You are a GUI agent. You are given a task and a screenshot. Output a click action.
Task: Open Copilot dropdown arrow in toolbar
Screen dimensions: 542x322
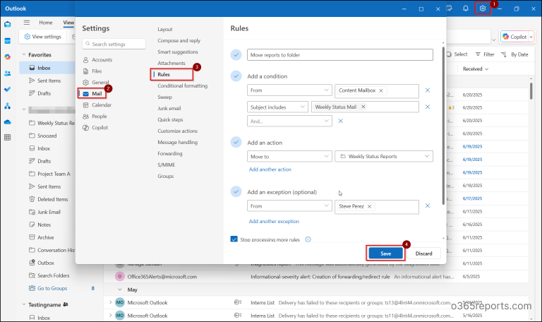click(x=531, y=37)
